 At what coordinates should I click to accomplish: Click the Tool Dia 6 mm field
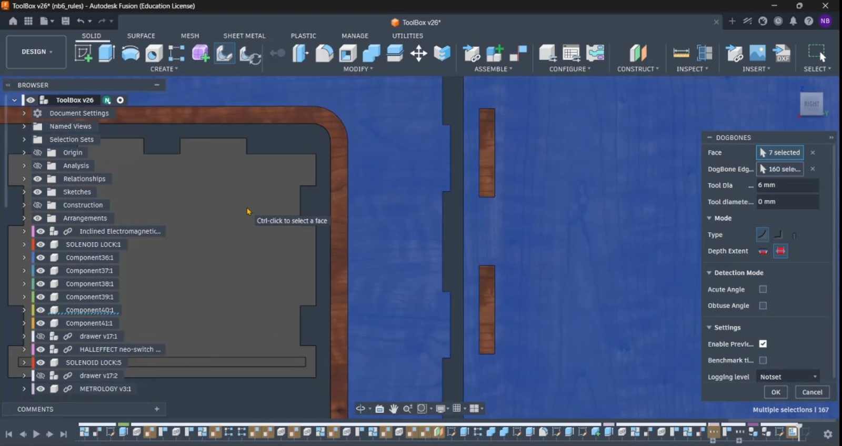click(x=788, y=185)
